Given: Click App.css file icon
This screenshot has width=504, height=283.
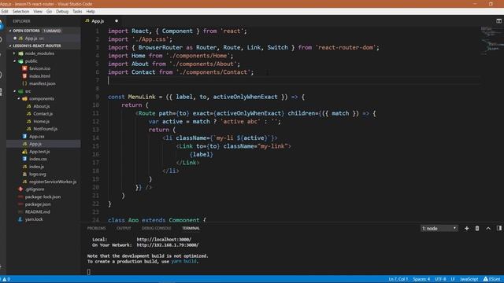Looking at the screenshot, I should [x=24, y=136].
